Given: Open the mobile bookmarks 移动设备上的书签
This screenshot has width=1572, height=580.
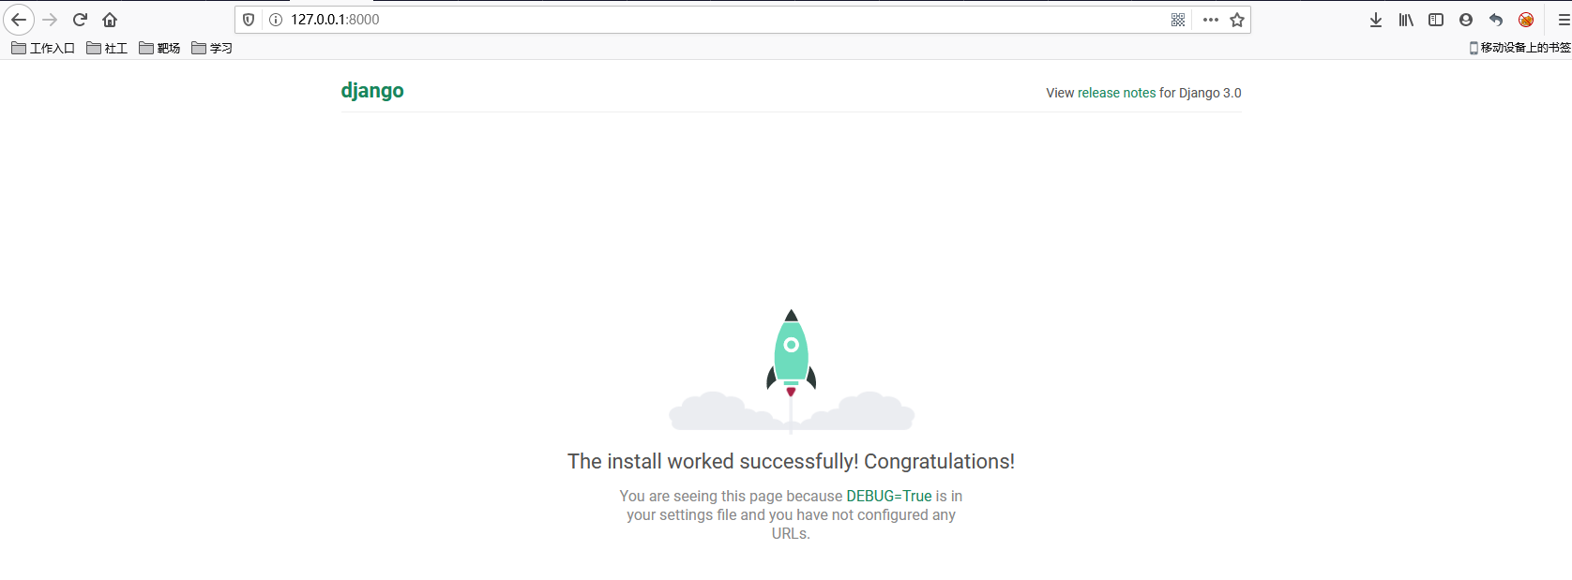Looking at the screenshot, I should [1519, 48].
